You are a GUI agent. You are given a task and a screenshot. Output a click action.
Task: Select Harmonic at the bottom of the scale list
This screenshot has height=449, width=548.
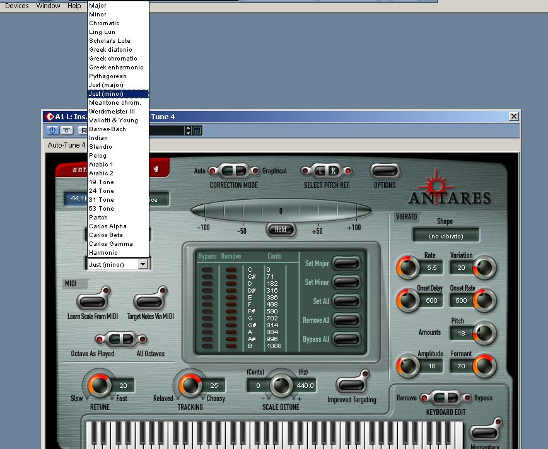click(118, 253)
